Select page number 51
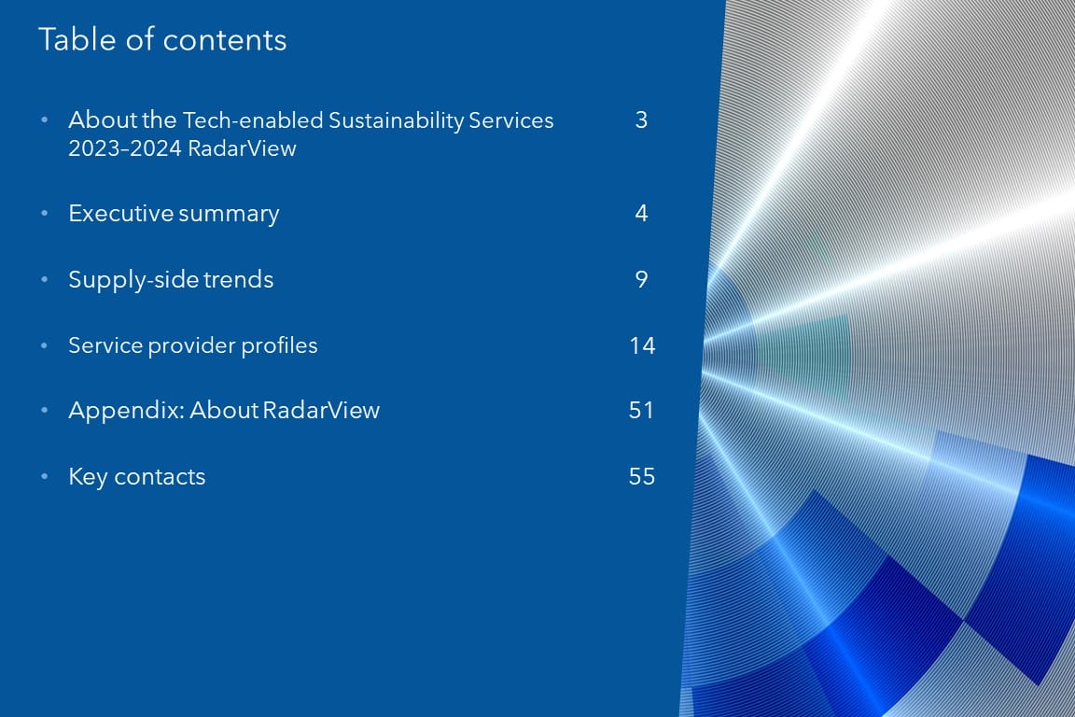This screenshot has width=1075, height=717. point(641,411)
